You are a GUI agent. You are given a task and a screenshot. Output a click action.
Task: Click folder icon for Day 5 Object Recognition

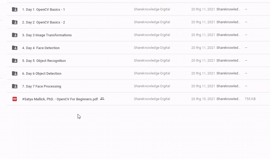[x=15, y=61]
